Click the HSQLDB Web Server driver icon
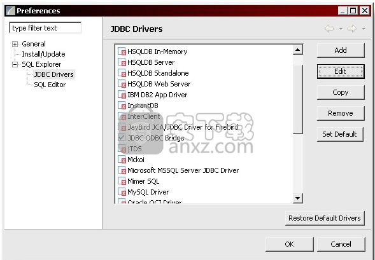Viewport: 375px width, 260px height. click(x=122, y=83)
